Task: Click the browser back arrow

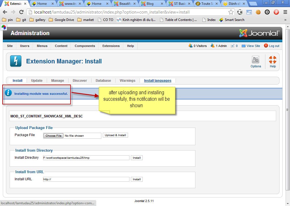Action: pos(5,12)
